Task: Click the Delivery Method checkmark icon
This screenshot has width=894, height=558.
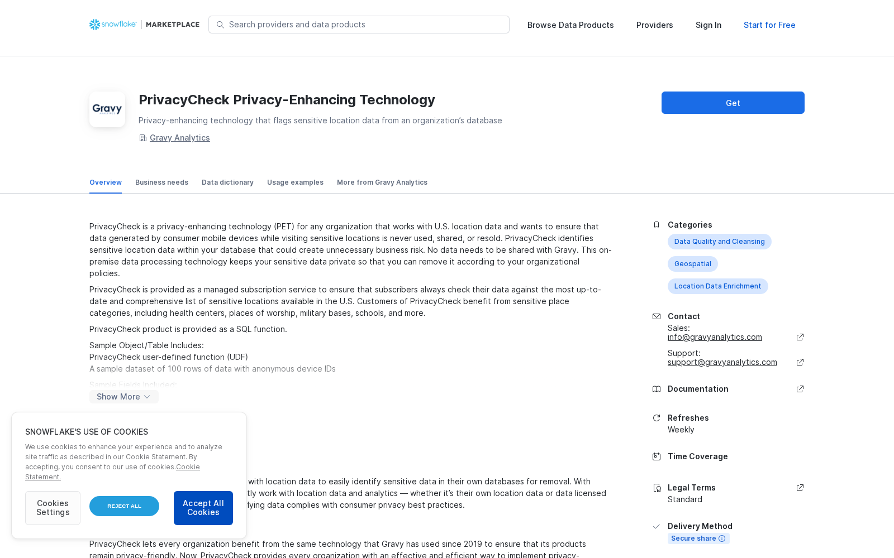Action: click(657, 526)
